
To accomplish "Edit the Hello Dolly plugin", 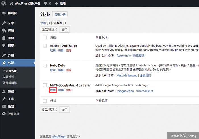I will click(x=61, y=70).
